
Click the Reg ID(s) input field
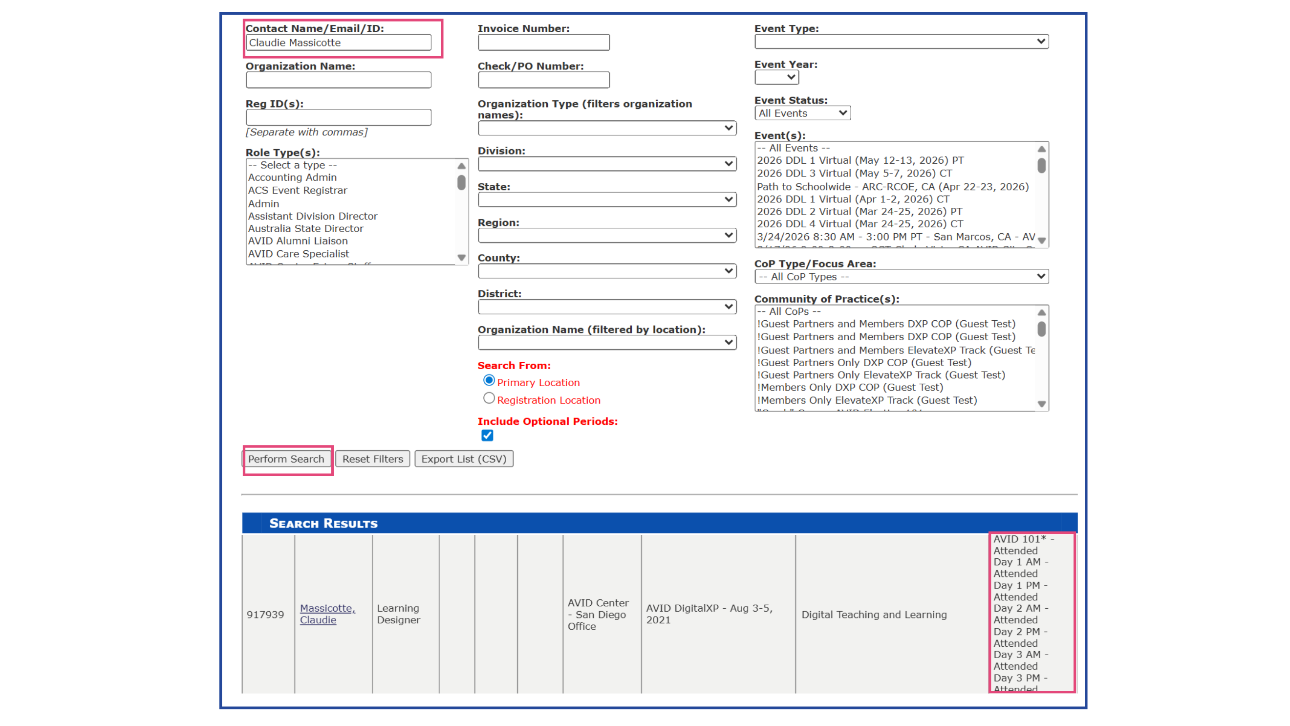coord(338,117)
